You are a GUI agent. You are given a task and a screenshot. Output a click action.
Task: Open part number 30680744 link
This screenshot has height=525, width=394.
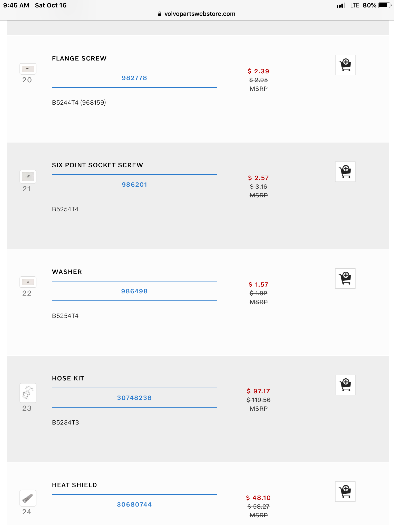coord(134,504)
